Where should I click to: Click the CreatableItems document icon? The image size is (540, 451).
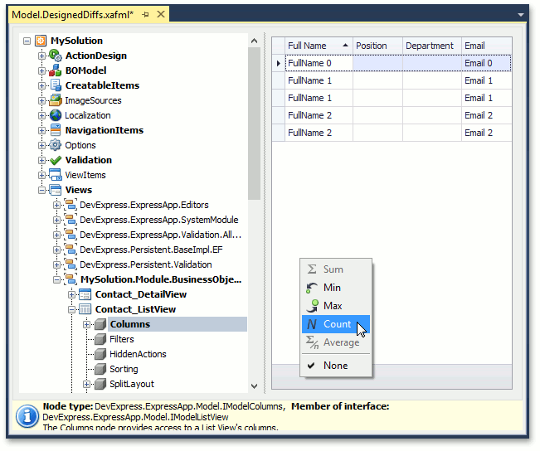pyautogui.click(x=55, y=85)
